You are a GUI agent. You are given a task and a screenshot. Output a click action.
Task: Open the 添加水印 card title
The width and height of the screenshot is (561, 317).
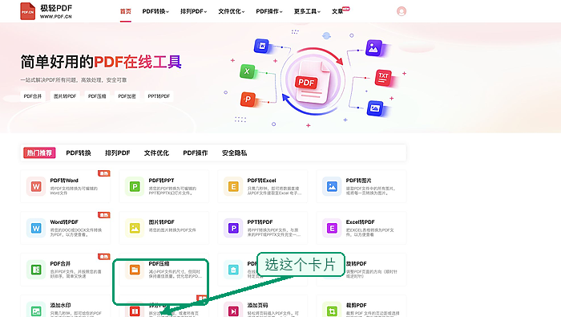(60, 305)
